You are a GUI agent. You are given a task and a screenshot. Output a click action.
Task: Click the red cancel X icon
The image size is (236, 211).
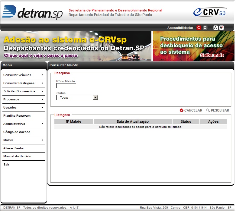tap(182, 110)
